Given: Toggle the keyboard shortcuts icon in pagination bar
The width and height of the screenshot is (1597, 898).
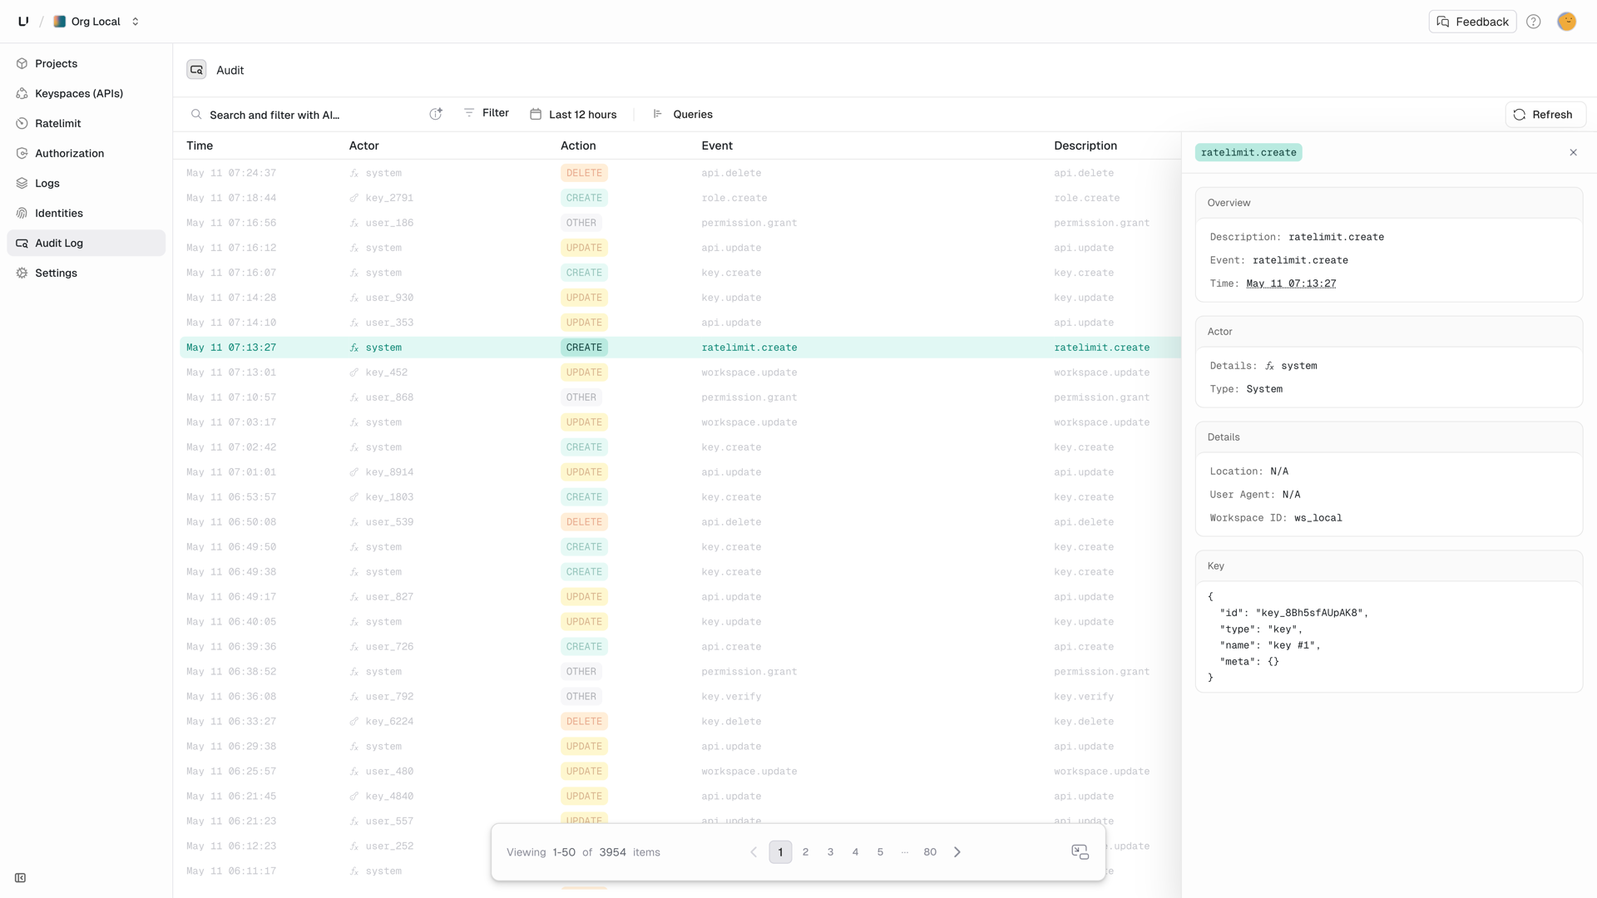Looking at the screenshot, I should [1080, 852].
